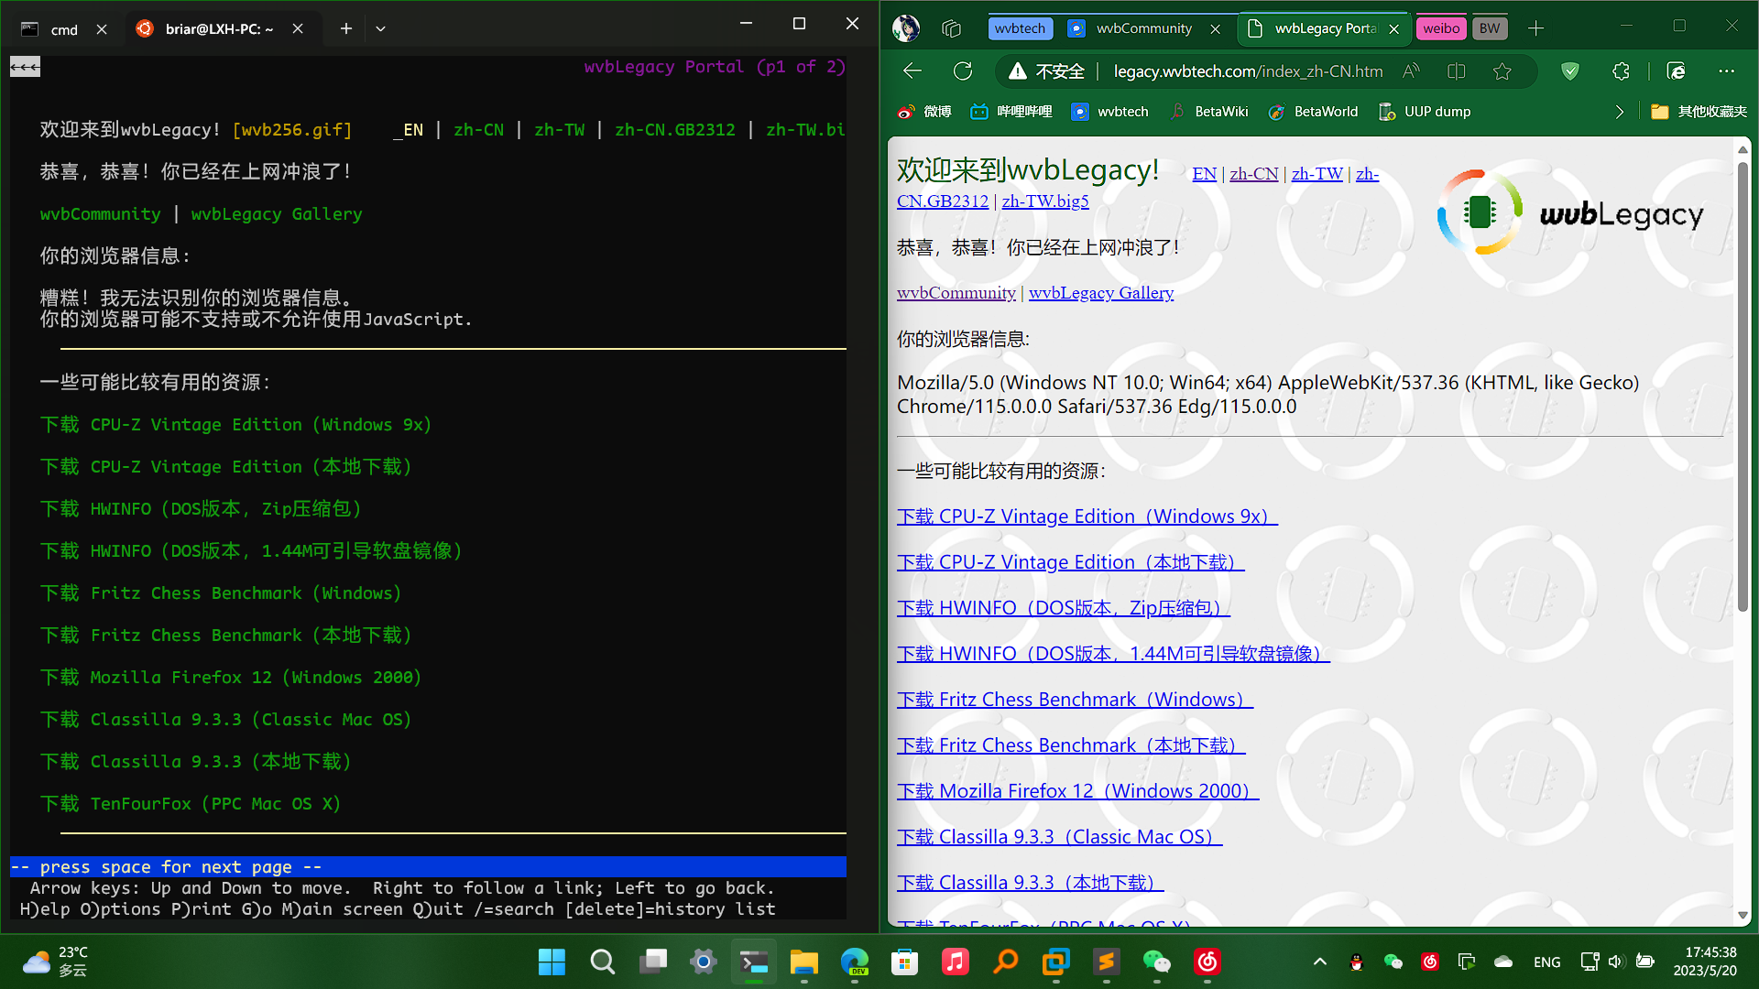The image size is (1759, 989).
Task: Close the wvbLegacy Portal tab
Action: (1393, 29)
